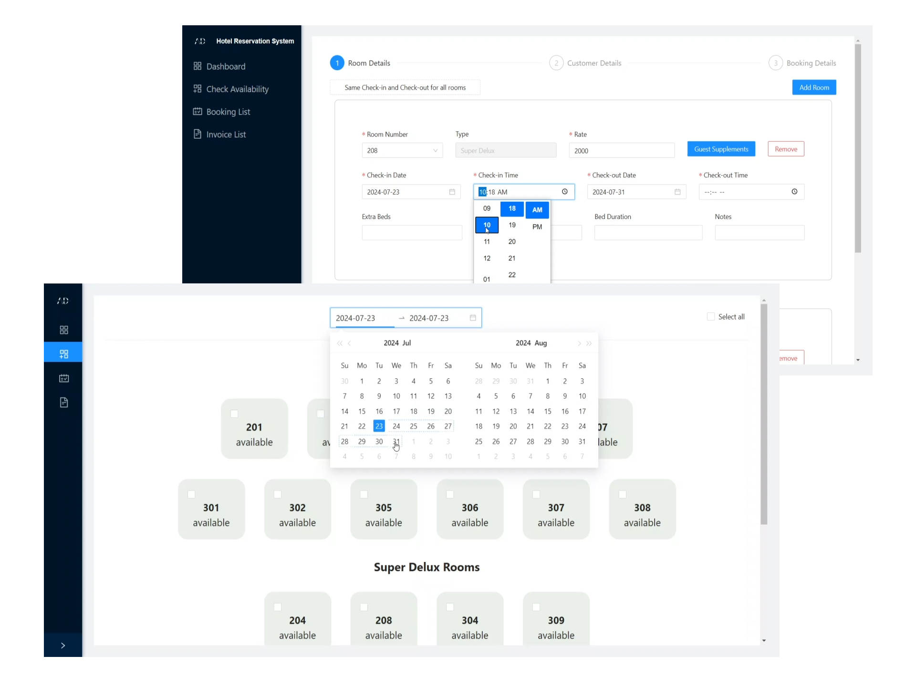Click the check-in time clock icon
Viewport: 916px width, 687px height.
coord(564,192)
